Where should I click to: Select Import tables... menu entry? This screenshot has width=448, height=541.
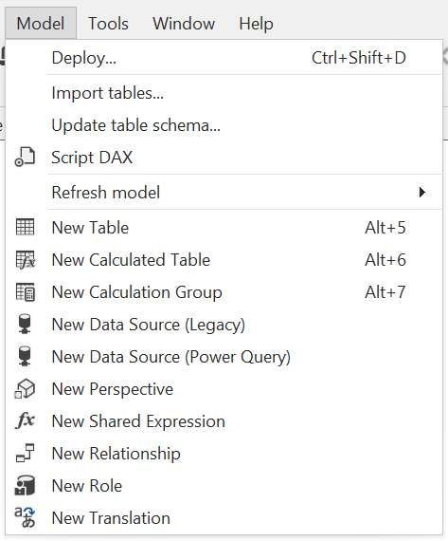[224, 93]
